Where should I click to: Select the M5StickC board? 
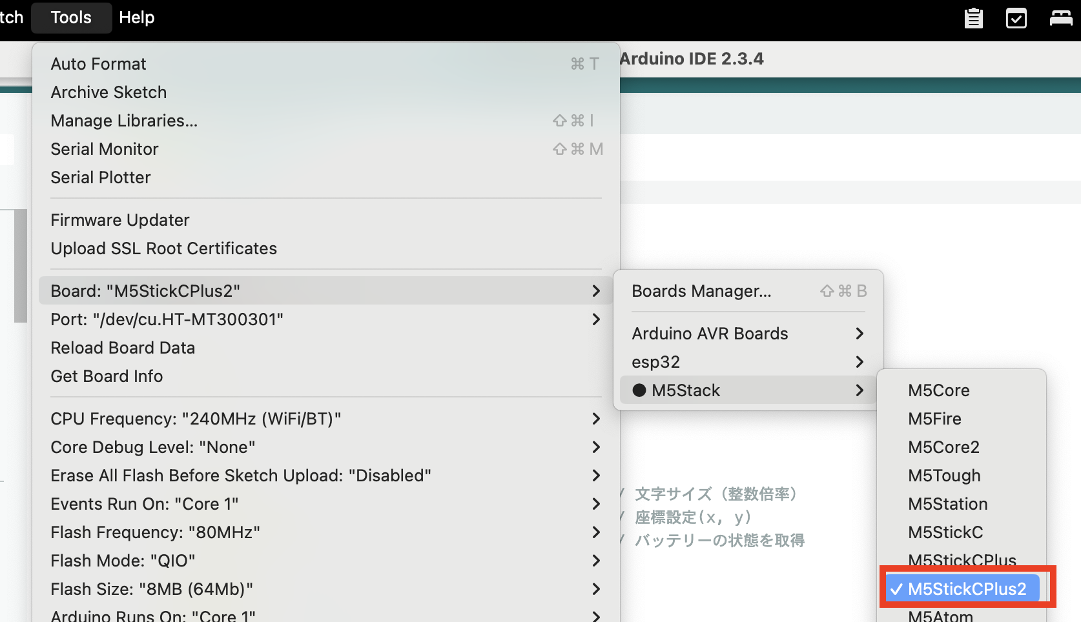[x=962, y=532]
